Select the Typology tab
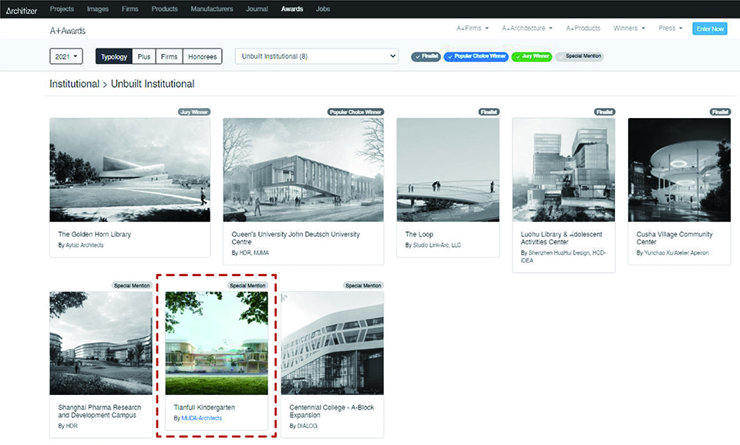 click(114, 56)
